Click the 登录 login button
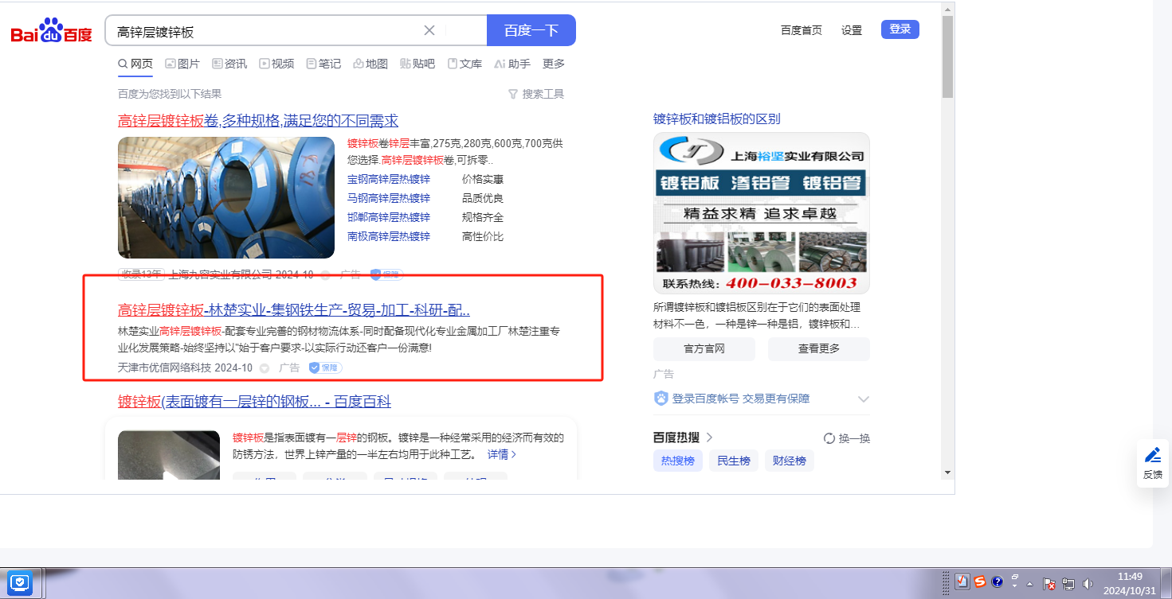This screenshot has height=599, width=1172. (x=900, y=29)
